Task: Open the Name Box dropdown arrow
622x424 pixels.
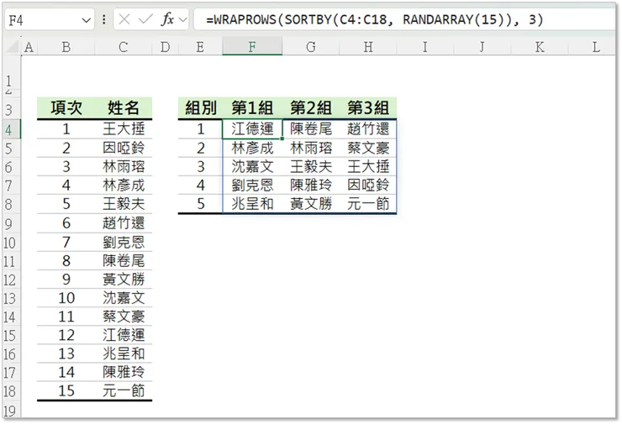Action: [86, 20]
